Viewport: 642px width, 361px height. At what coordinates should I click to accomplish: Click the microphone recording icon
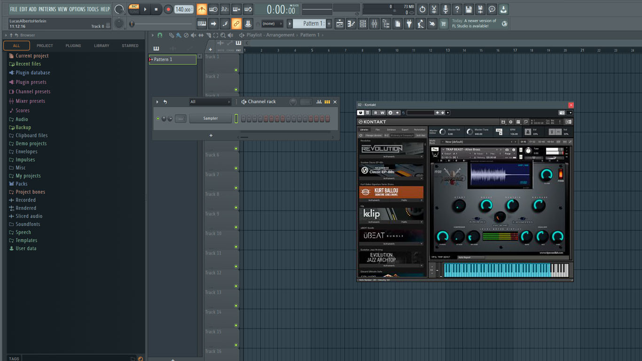click(445, 9)
